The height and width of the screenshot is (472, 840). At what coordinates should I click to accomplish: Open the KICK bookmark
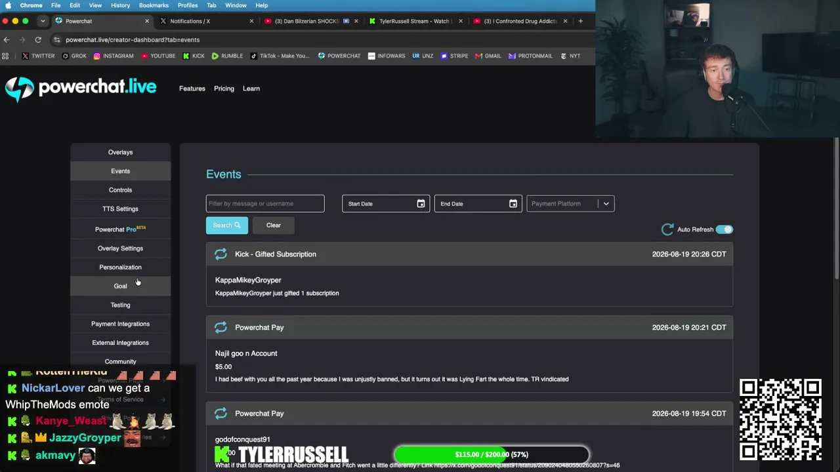tap(193, 56)
